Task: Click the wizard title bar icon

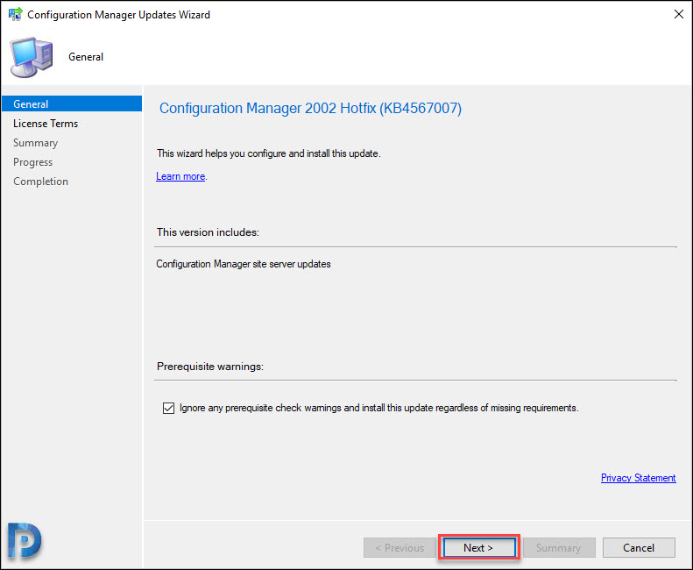Action: click(x=15, y=14)
